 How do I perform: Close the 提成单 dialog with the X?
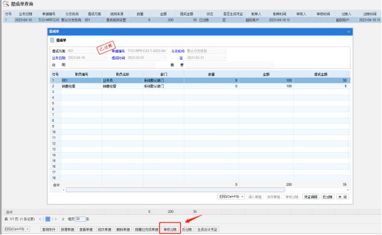pyautogui.click(x=349, y=32)
